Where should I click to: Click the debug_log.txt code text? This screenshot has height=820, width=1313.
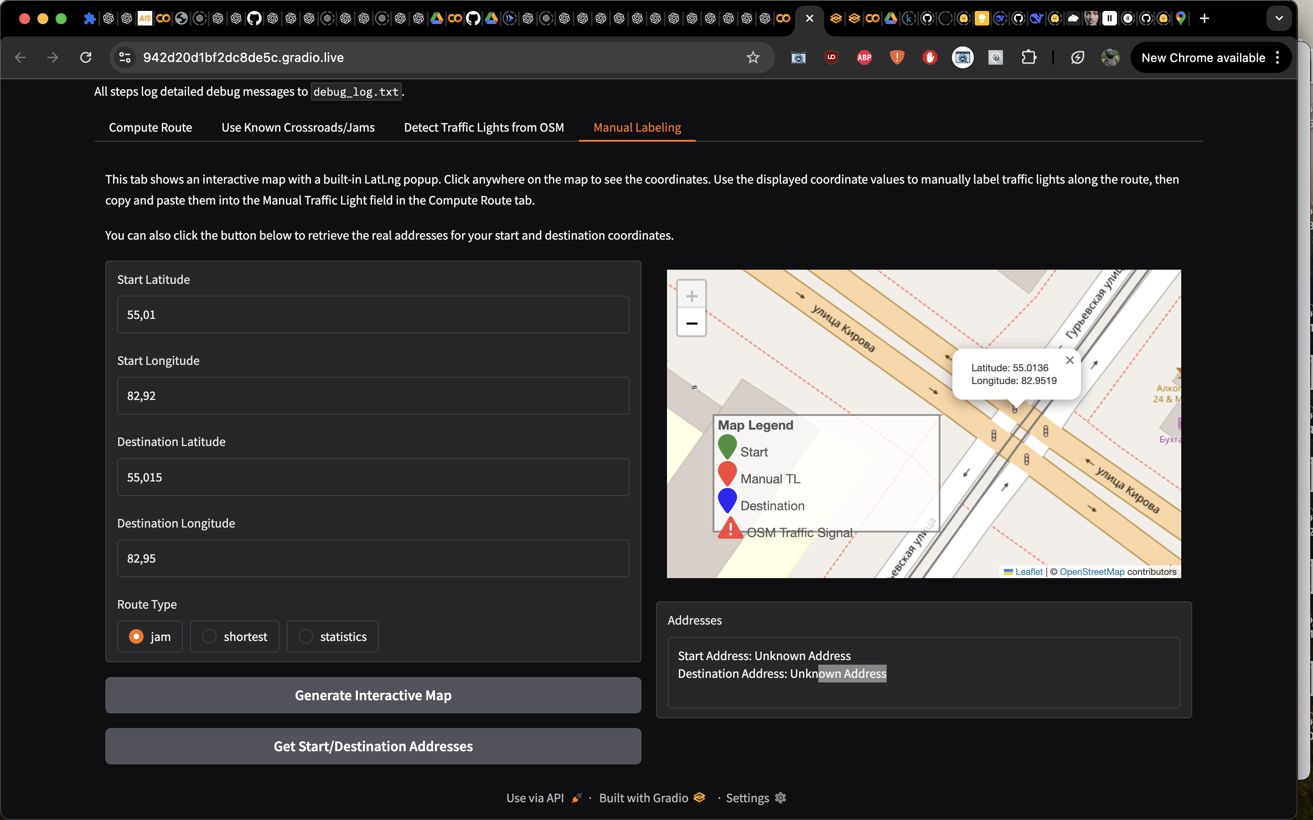[356, 92]
